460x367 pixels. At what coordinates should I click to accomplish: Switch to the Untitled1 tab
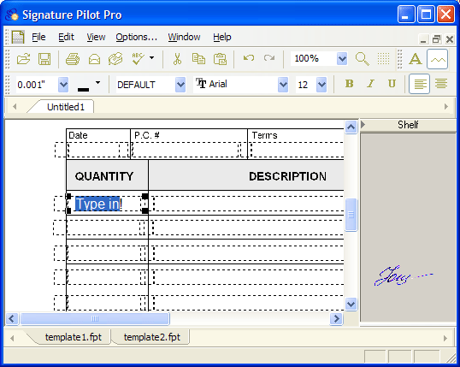[x=66, y=107]
